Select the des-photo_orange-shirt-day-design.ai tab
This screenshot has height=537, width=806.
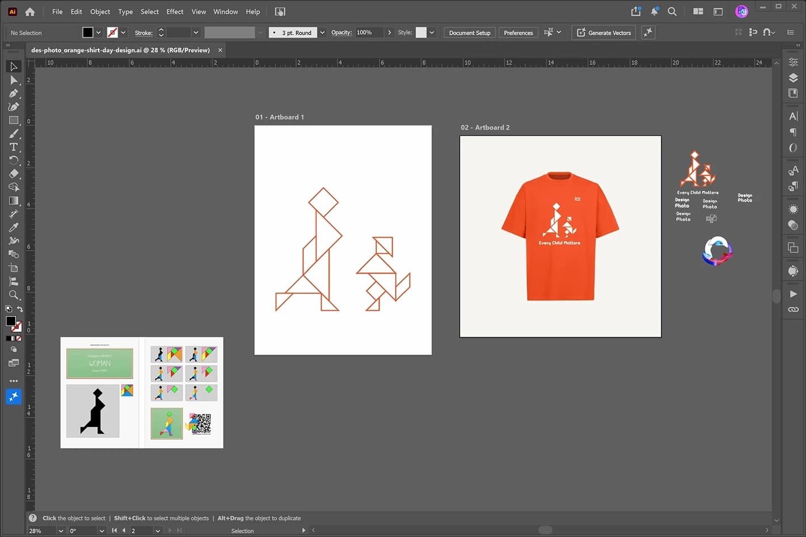(x=120, y=50)
